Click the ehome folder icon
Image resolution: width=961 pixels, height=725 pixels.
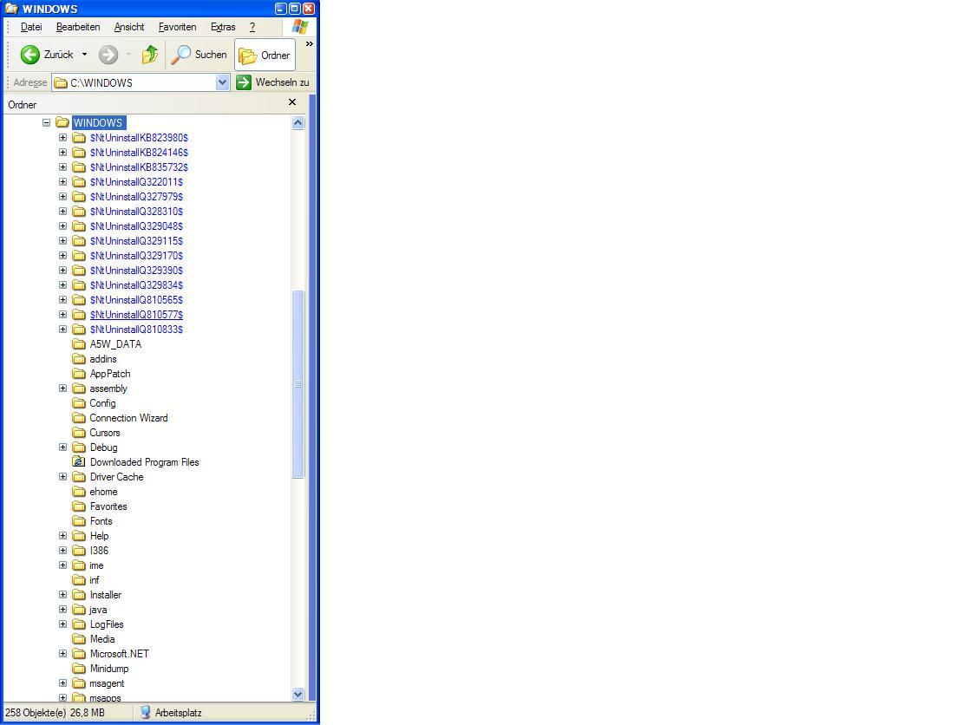pyautogui.click(x=78, y=492)
